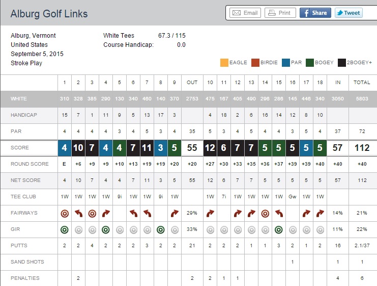
Task: Click the blue PAR legend swatch
Action: click(286, 63)
